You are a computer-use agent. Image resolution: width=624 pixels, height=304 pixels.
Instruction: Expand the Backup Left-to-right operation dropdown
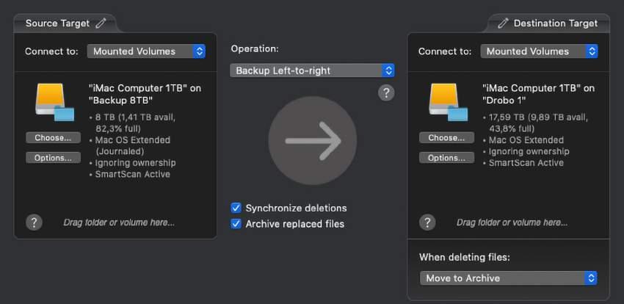[x=313, y=70]
